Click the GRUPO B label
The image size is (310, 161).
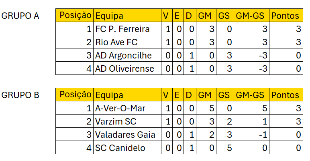20,95
